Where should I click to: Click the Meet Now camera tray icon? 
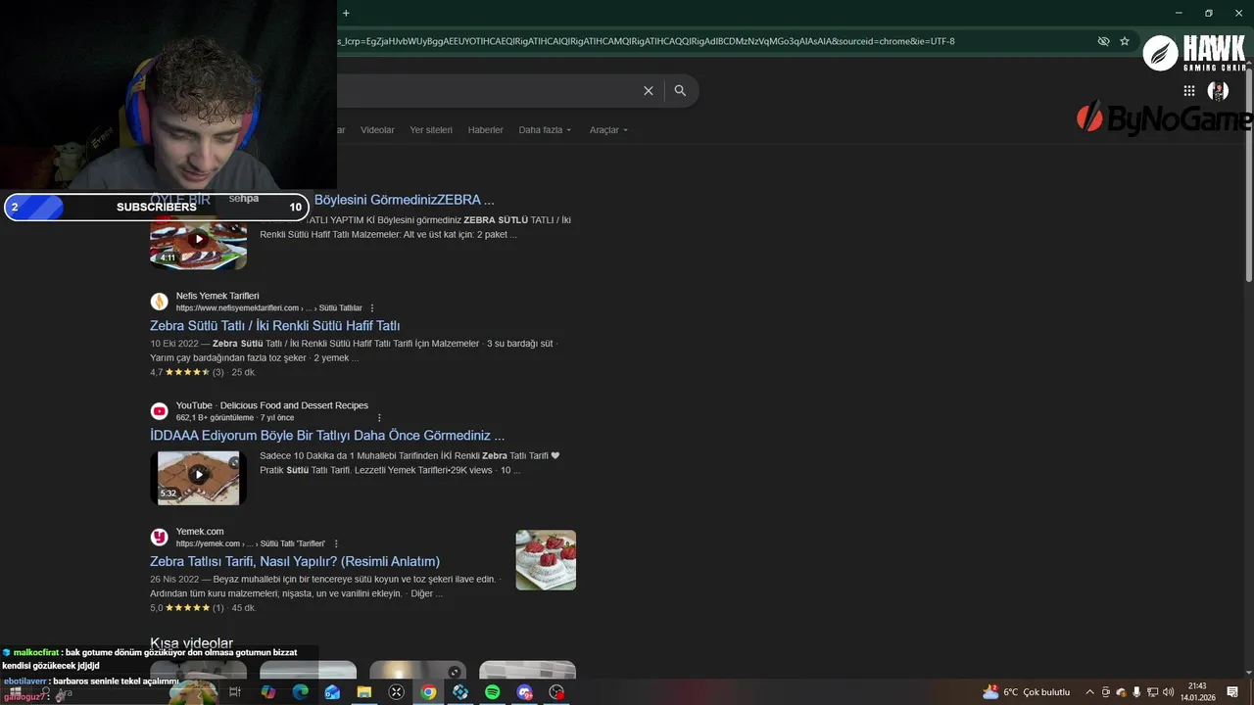tap(1106, 692)
